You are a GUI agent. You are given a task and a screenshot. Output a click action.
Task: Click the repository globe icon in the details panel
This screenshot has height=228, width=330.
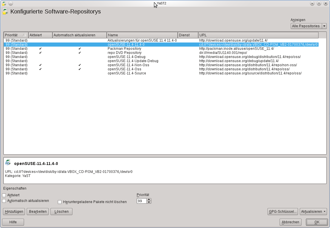coord(8,162)
